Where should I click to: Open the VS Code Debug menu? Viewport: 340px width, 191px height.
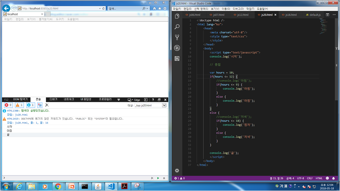coord(238,9)
